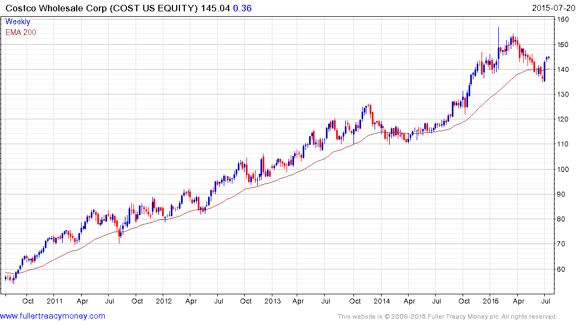Click the Weekly interval label
Viewport: 581px width, 324px height.
pos(18,22)
